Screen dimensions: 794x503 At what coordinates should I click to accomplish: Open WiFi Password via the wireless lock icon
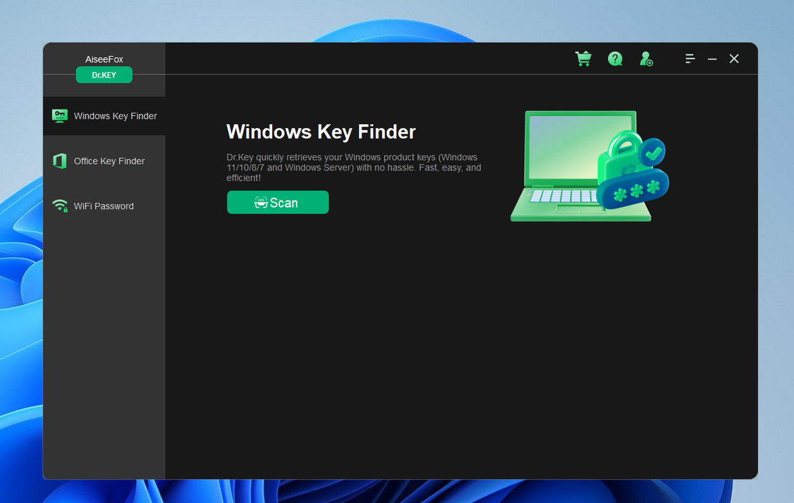(x=60, y=205)
